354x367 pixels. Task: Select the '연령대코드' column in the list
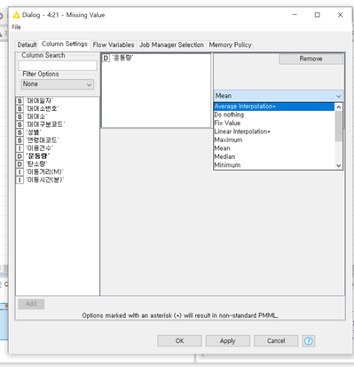click(x=43, y=140)
